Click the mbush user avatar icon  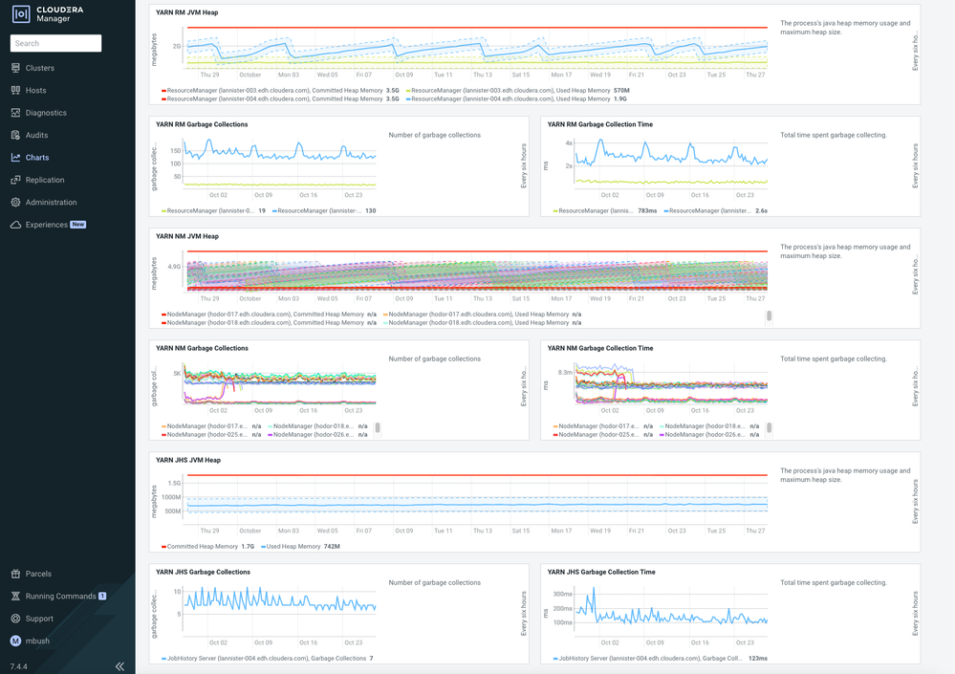(16, 641)
